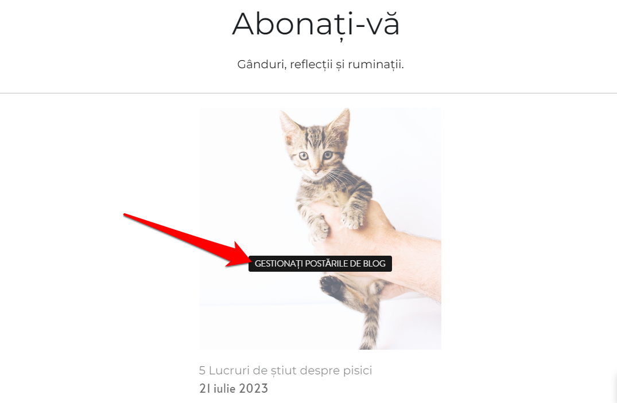This screenshot has width=617, height=403.
Task: Click the kitten's left ear
Action: point(290,125)
